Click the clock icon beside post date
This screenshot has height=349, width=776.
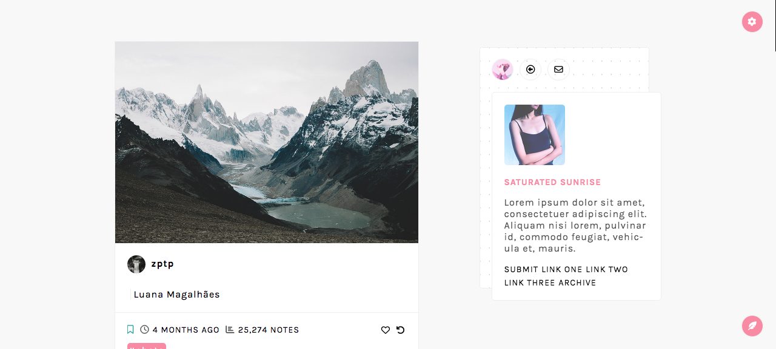[144, 330]
